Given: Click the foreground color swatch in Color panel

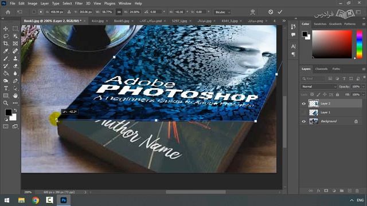Looking at the screenshot, I should click(x=304, y=34).
